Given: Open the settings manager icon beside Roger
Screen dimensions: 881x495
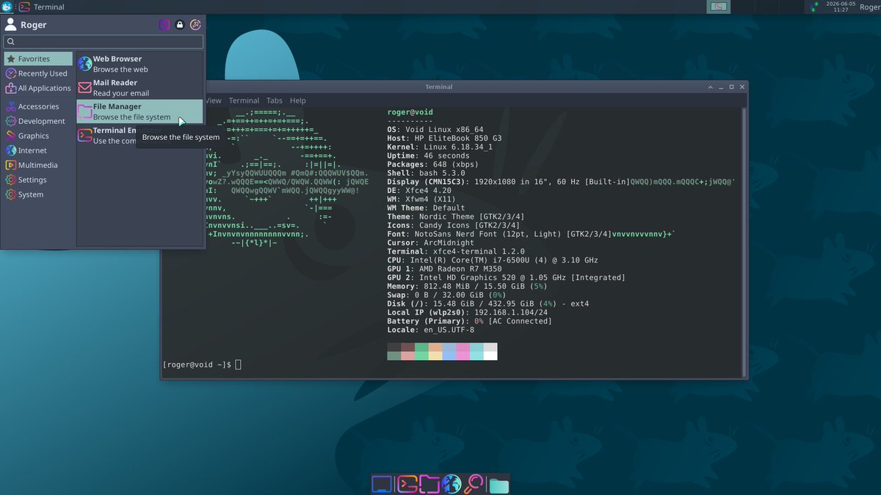Looking at the screenshot, I should tap(164, 25).
